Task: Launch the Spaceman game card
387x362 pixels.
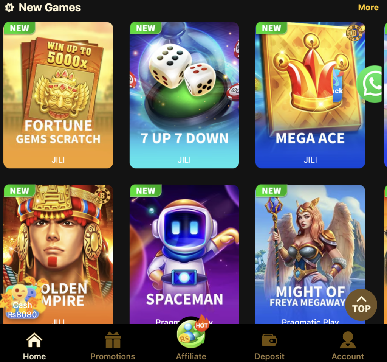Action: pos(184,254)
